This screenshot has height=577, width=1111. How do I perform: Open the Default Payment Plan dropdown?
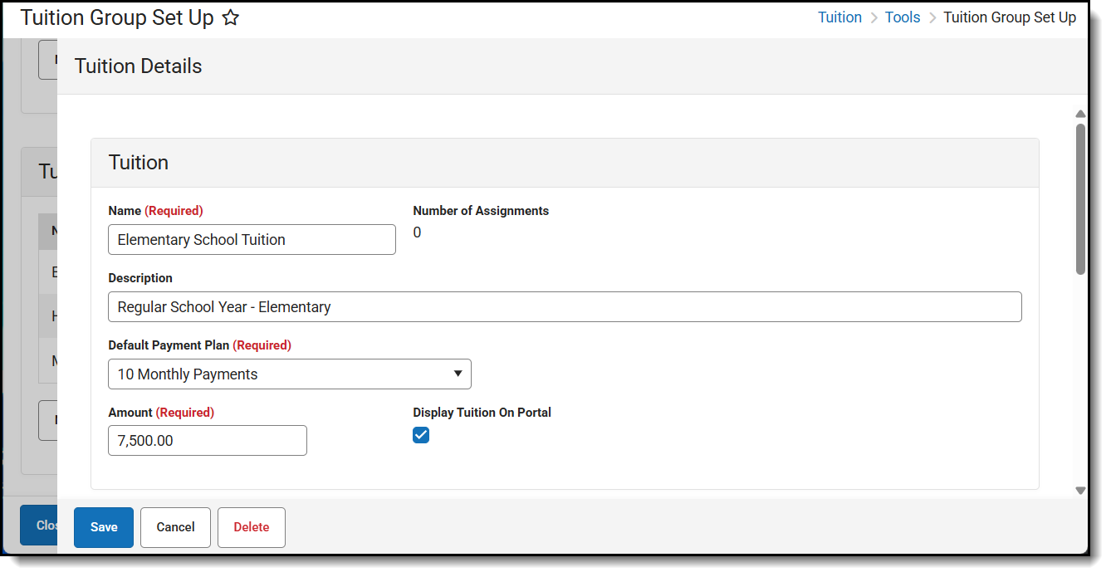pos(289,374)
